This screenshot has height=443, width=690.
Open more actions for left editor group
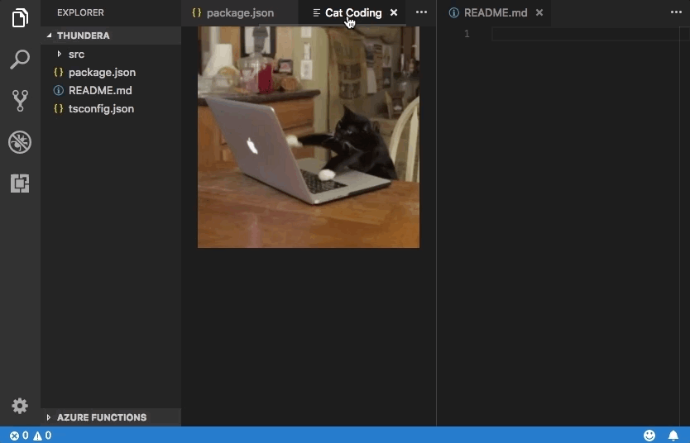point(421,13)
